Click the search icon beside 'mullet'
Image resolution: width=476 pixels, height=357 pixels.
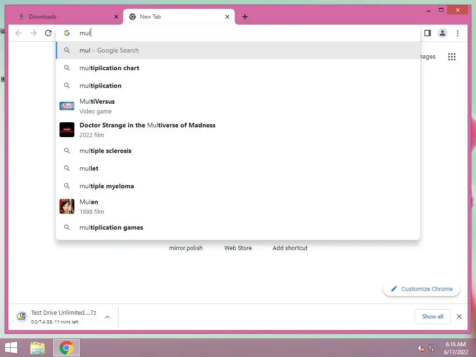[x=67, y=168]
